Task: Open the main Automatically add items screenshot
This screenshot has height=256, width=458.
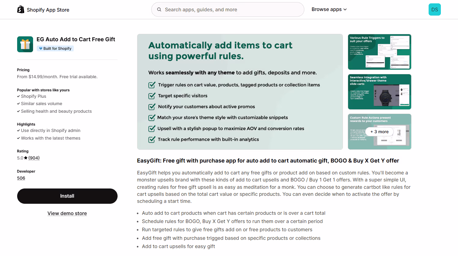Action: pyautogui.click(x=240, y=92)
